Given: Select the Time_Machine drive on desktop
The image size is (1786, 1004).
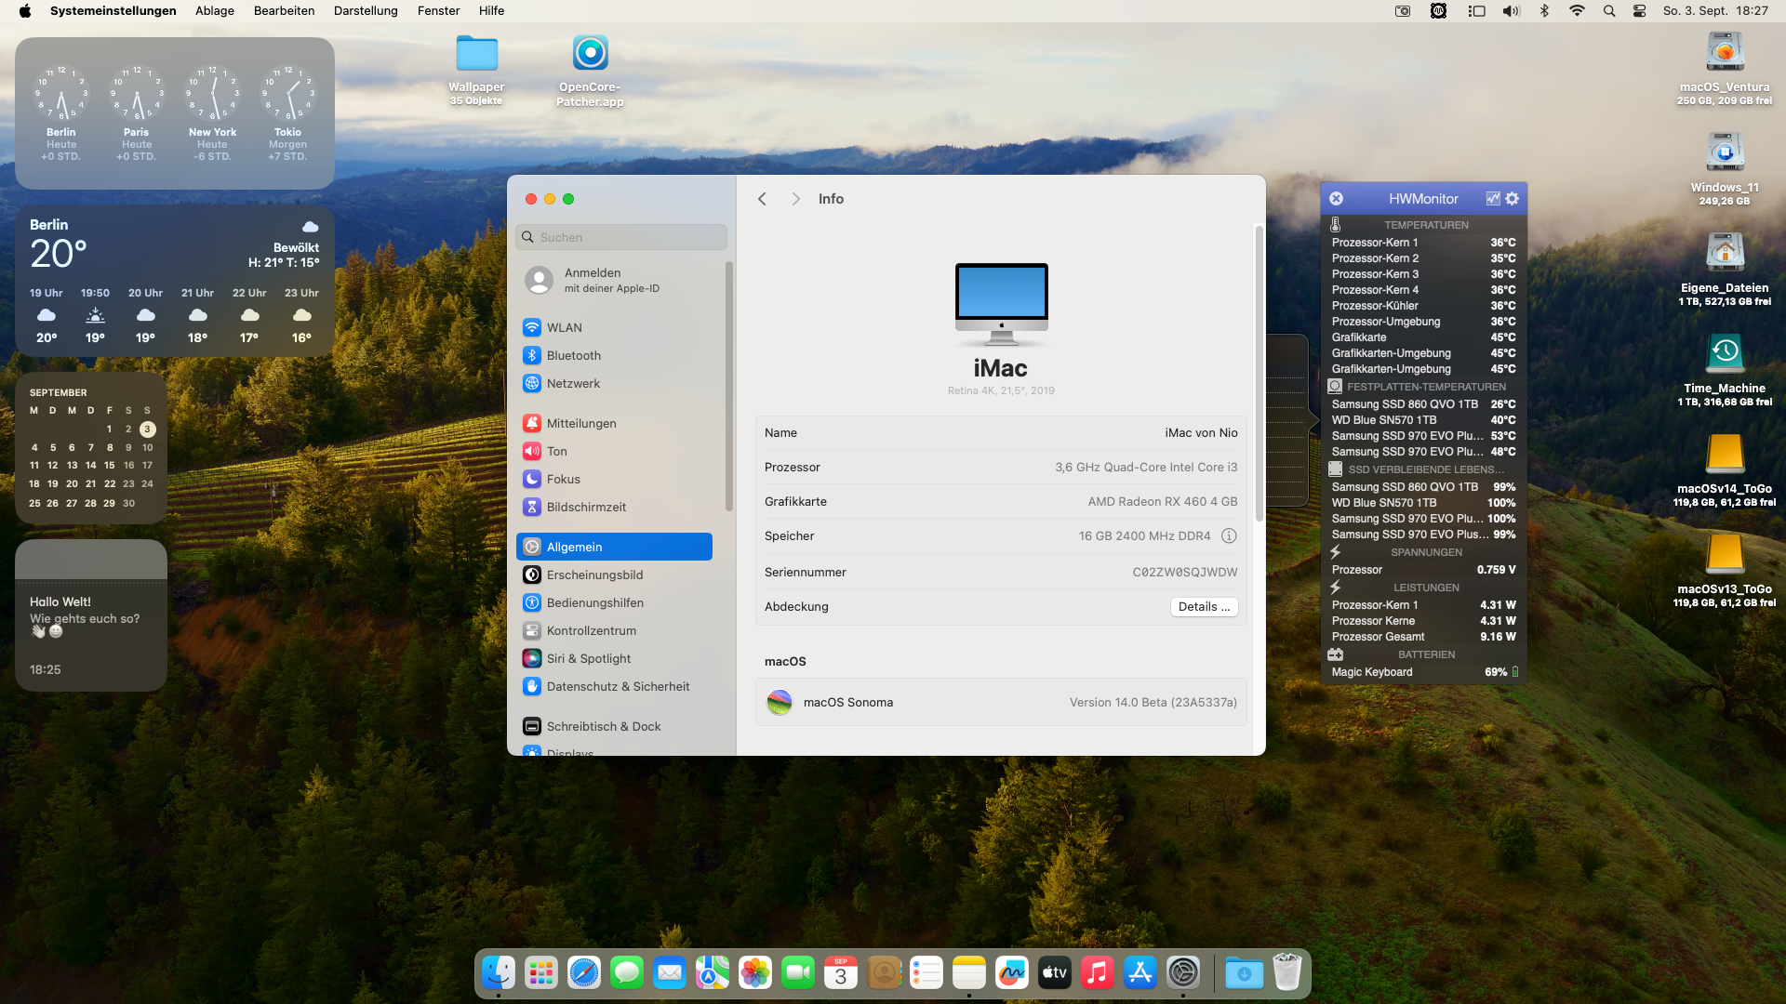Looking at the screenshot, I should pos(1725,354).
